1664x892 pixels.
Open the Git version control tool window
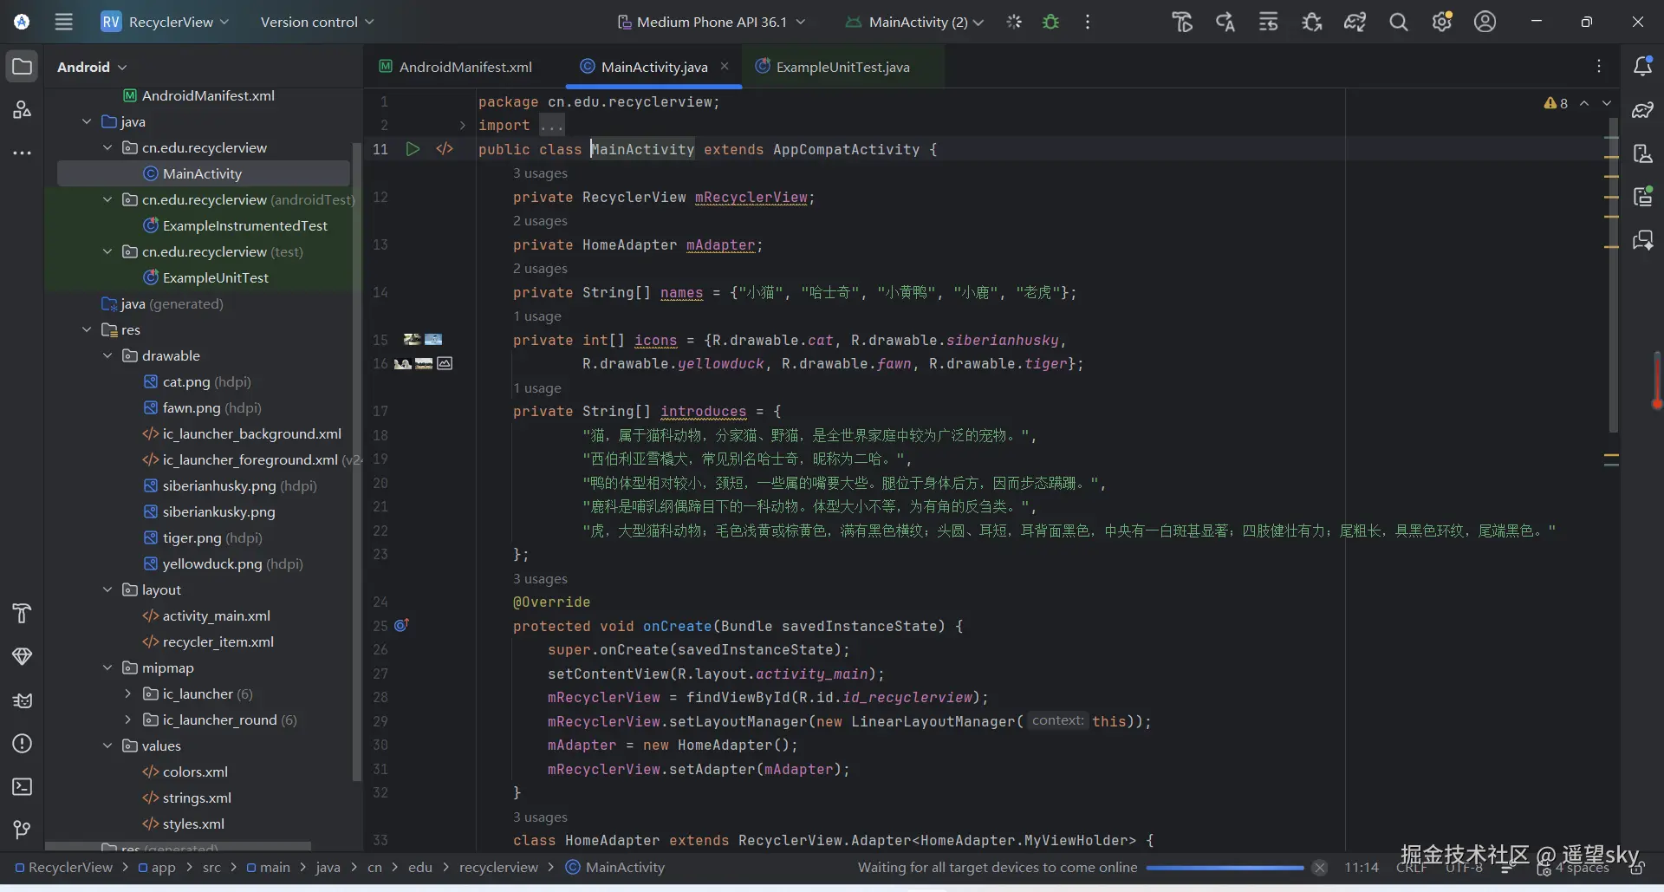tap(23, 830)
